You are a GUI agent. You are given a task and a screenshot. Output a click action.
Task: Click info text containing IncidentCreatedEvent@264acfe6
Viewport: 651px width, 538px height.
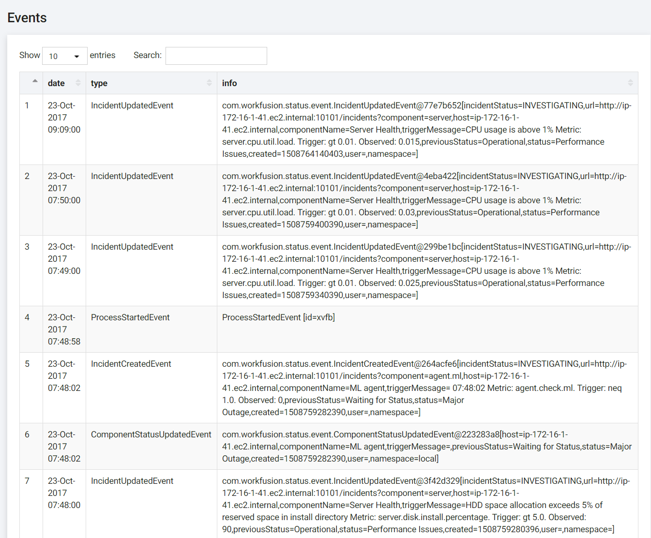click(x=424, y=388)
